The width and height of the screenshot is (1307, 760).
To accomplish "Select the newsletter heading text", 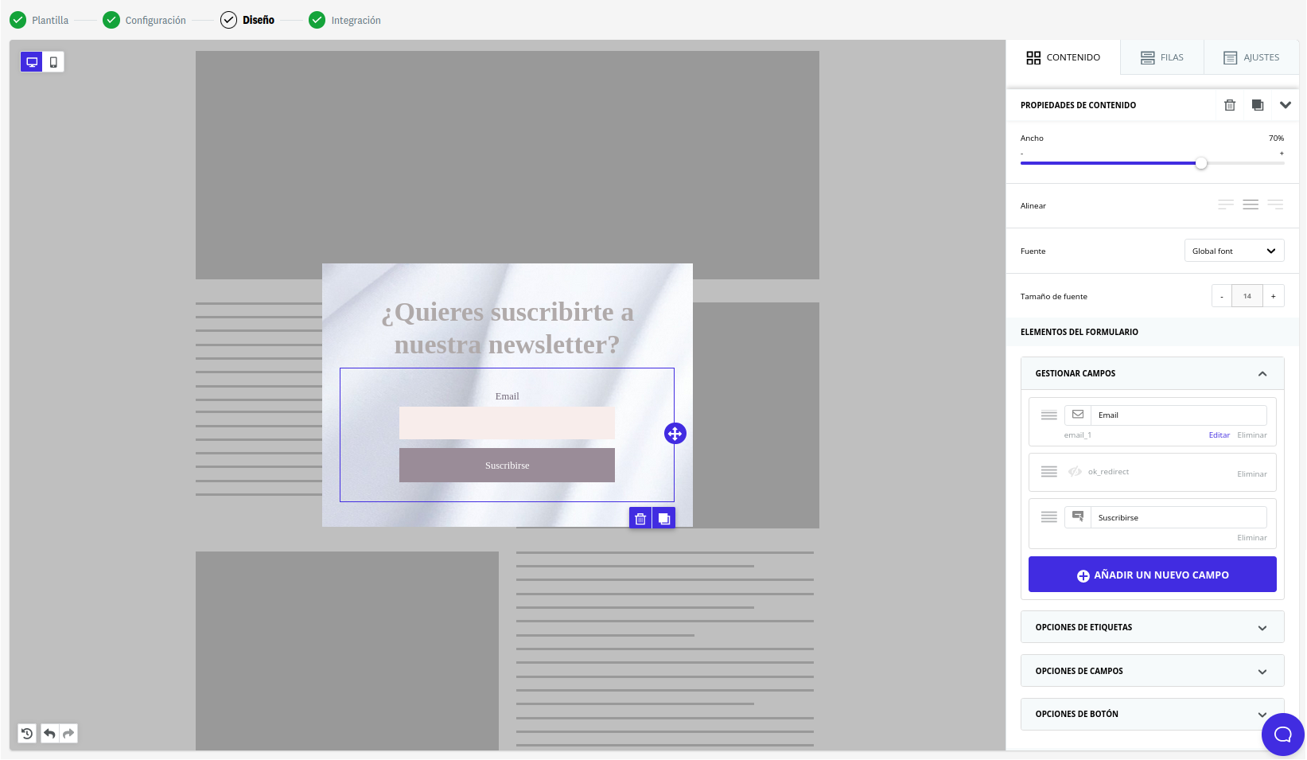I will 508,328.
